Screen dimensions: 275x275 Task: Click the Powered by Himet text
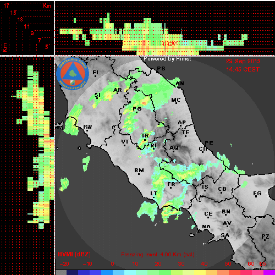point(167,59)
